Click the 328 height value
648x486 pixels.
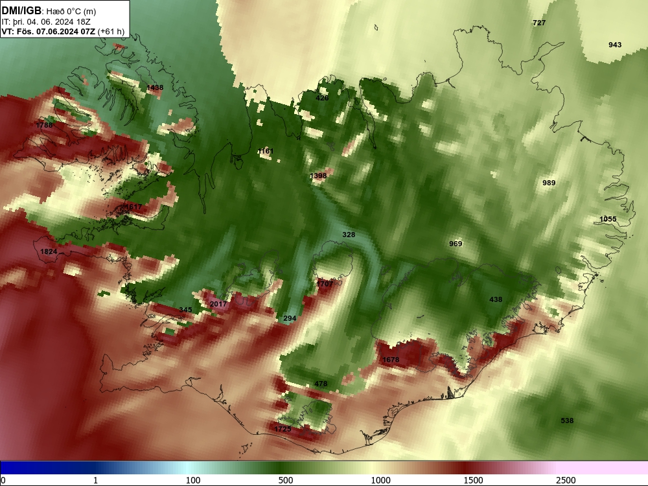pos(349,235)
